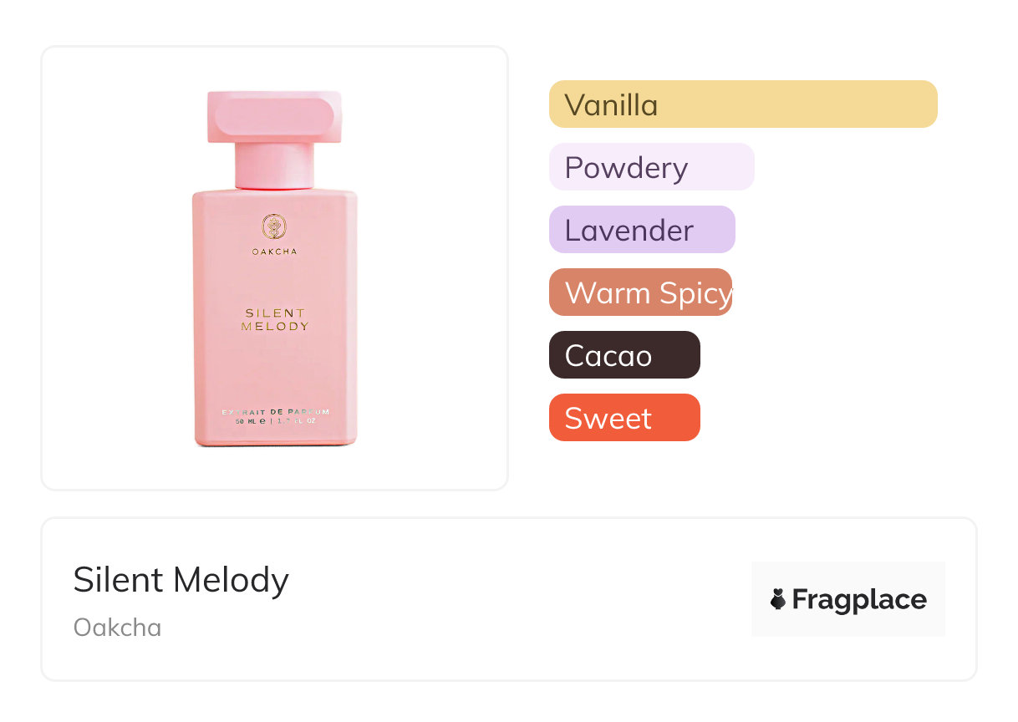Image resolution: width=1018 pixels, height=722 pixels.
Task: Select the orange Sweet accord bar
Action: coord(624,418)
